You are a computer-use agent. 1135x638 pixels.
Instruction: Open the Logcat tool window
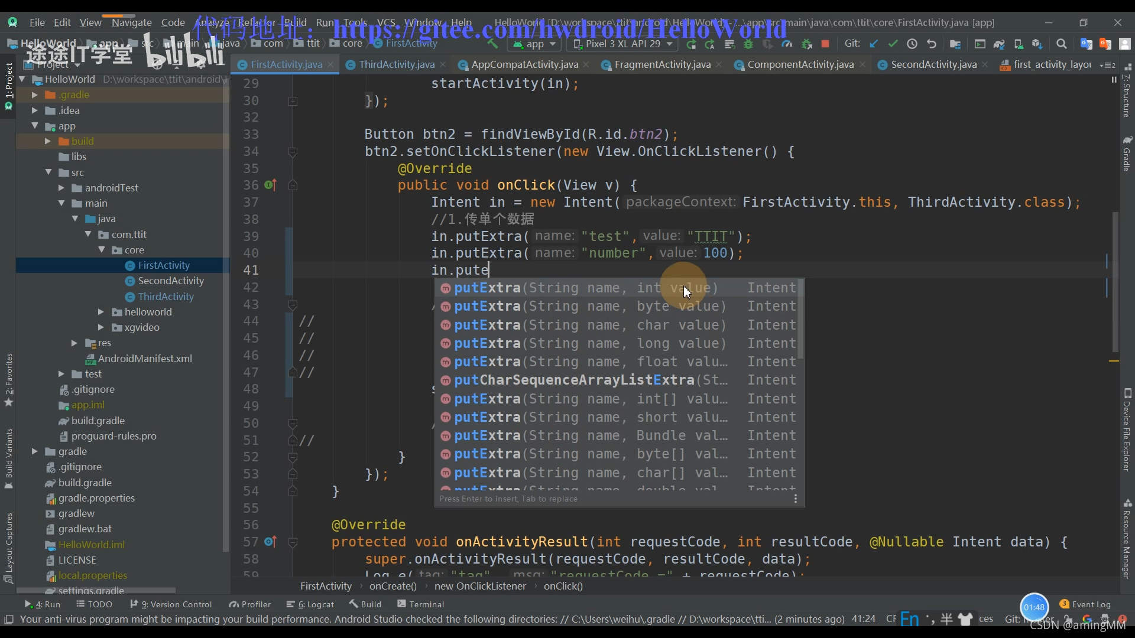point(310,604)
